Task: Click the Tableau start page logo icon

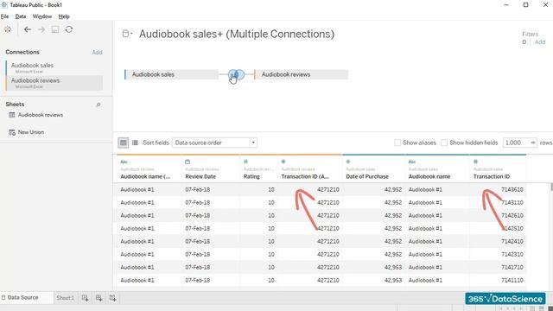Action: (8, 29)
